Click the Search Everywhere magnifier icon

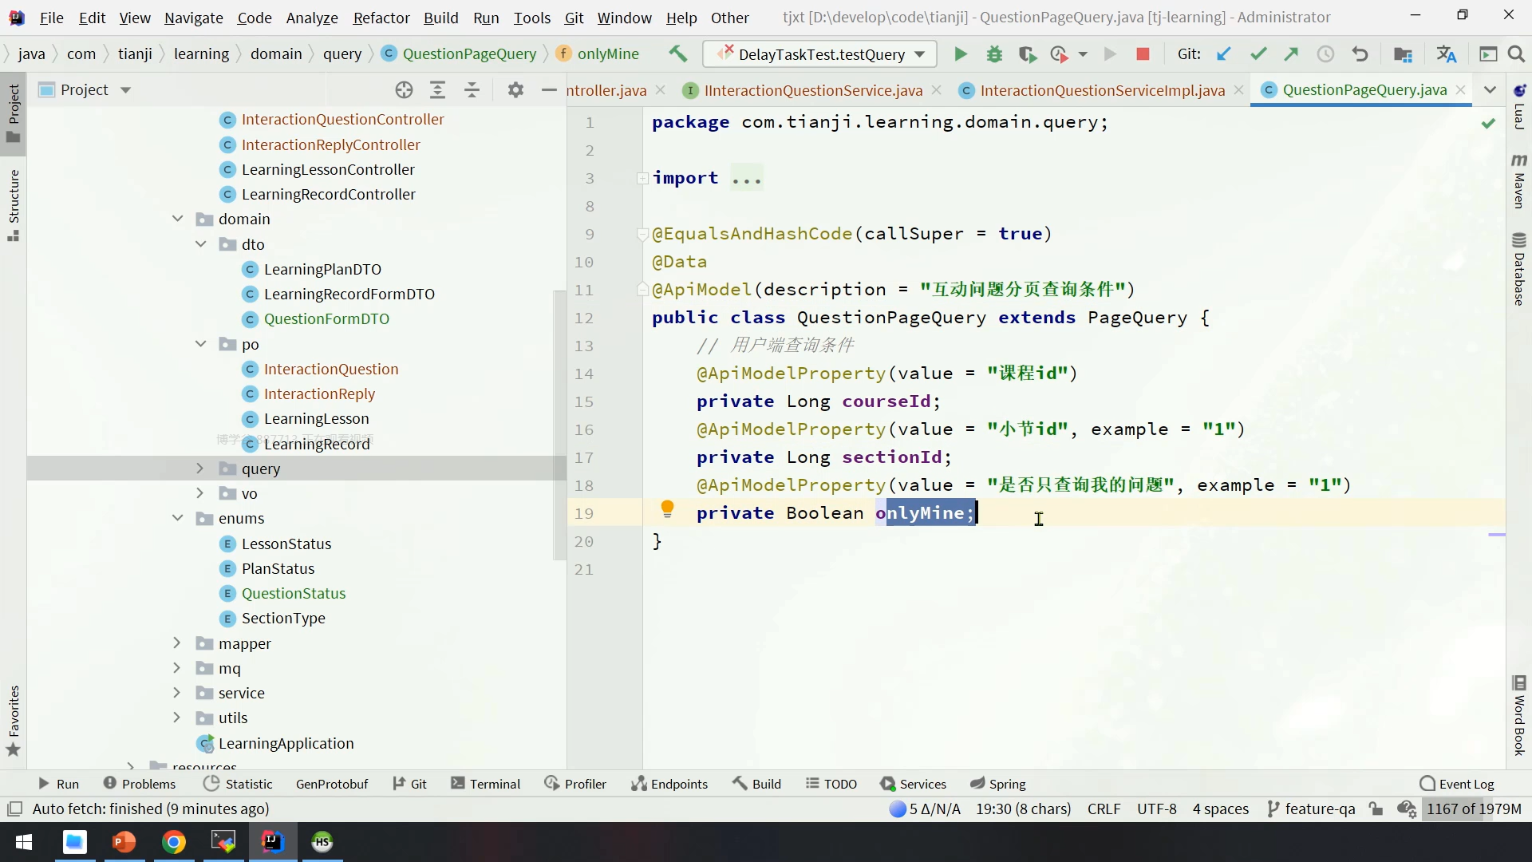tap(1516, 54)
